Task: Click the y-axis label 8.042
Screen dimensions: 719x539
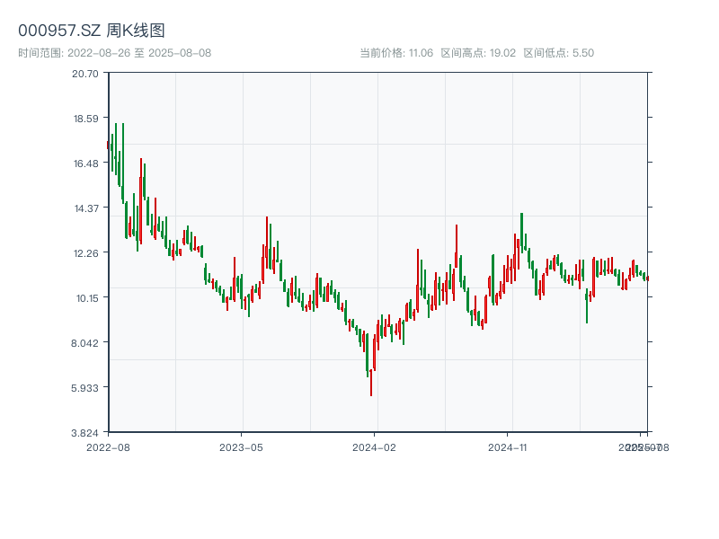Action: 84,343
